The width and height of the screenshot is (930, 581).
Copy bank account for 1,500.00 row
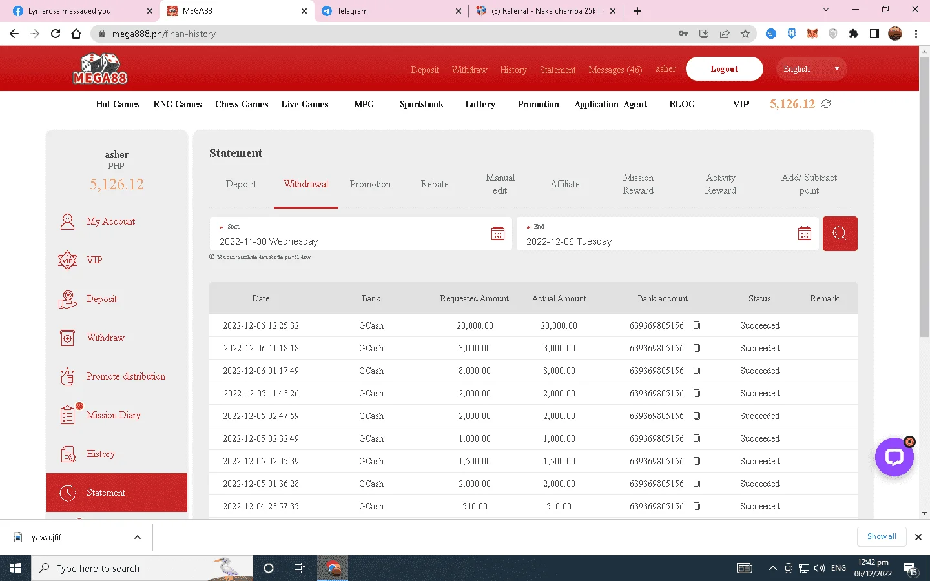[697, 461]
